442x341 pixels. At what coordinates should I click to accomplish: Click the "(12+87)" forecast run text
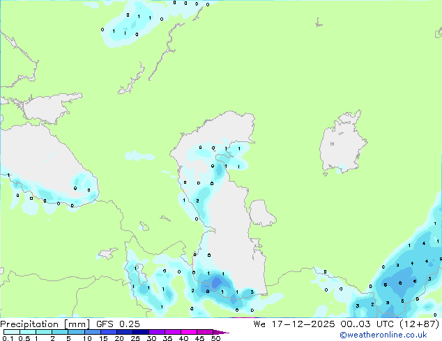[420, 324]
